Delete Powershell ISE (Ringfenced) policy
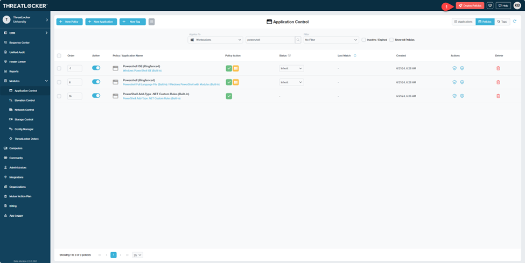 [498, 68]
